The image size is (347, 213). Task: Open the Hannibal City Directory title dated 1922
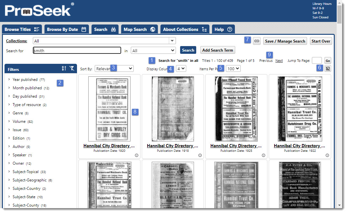[300, 146]
